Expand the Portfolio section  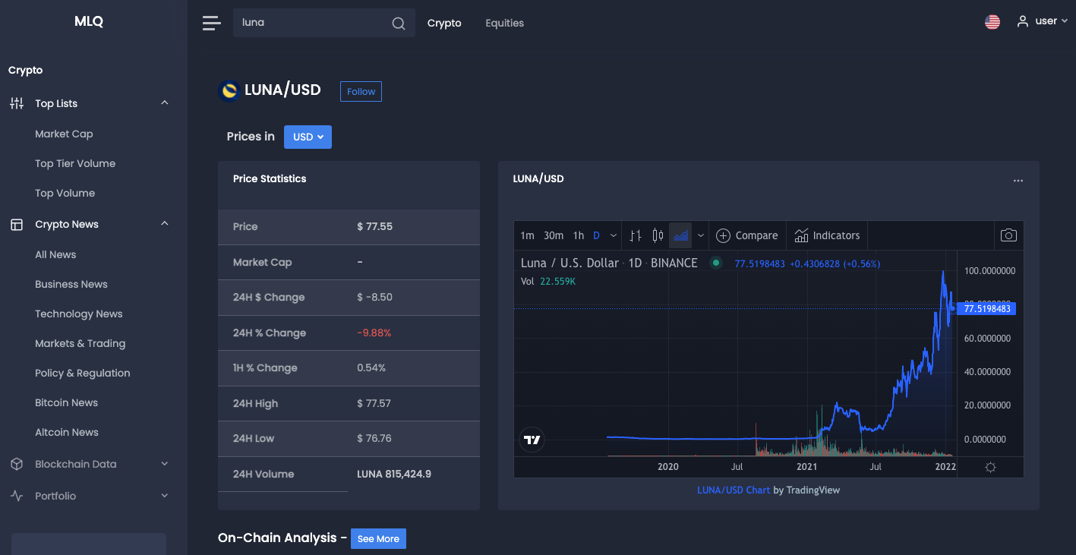pyautogui.click(x=165, y=496)
